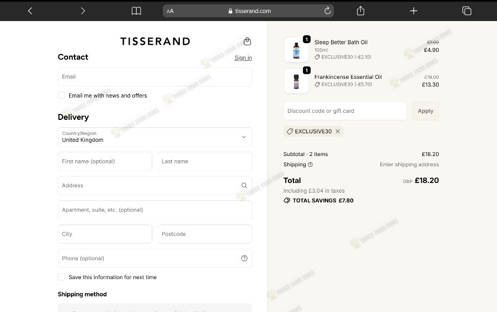Image resolution: width=497 pixels, height=312 pixels.
Task: Open the Country/Region dropdown
Action: pos(155,137)
